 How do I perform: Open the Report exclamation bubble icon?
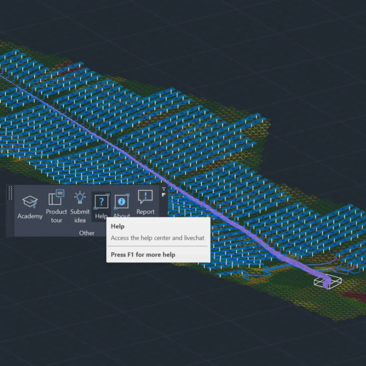coord(145,197)
